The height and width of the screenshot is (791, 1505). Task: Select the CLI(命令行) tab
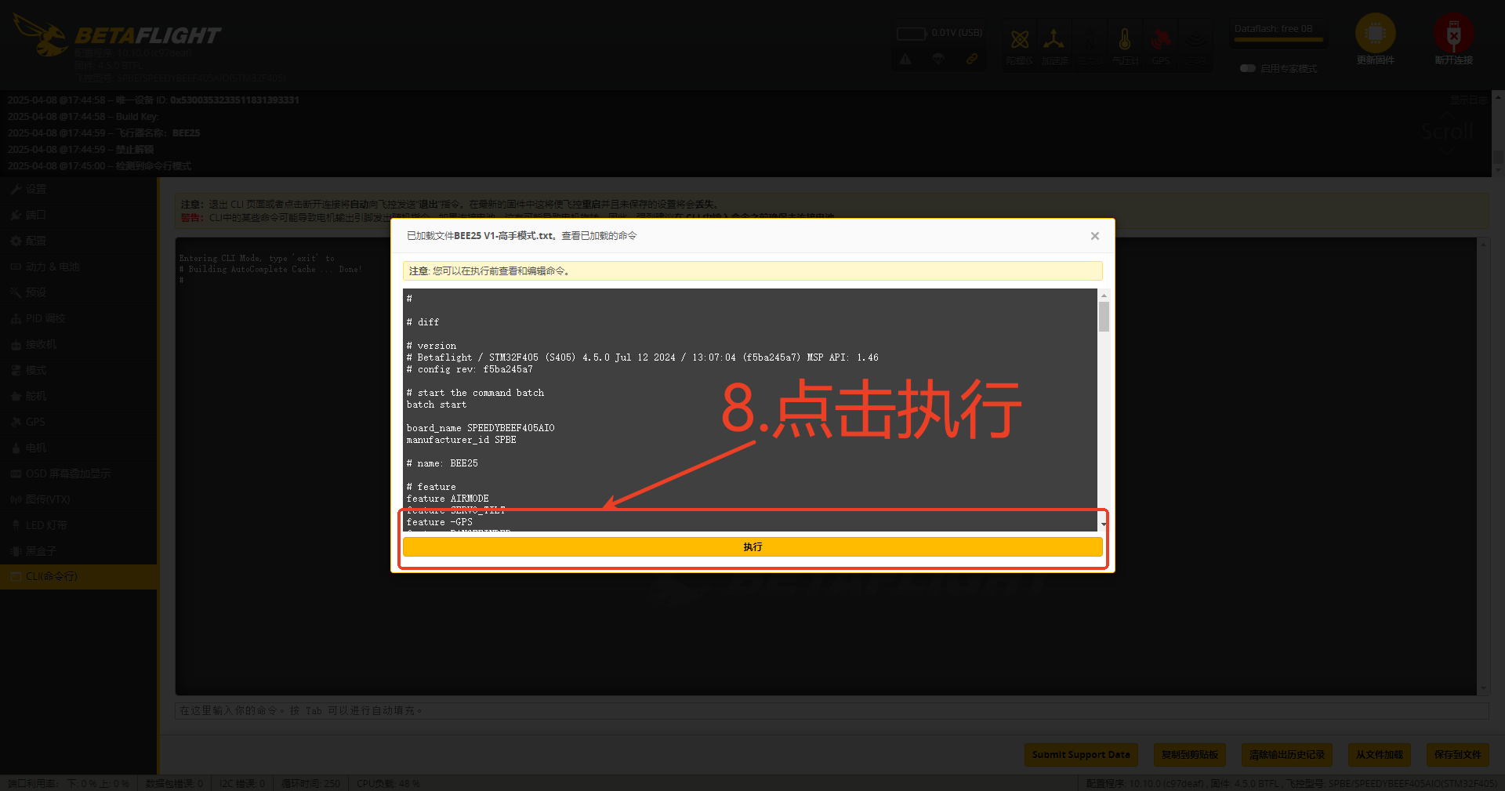tap(78, 576)
